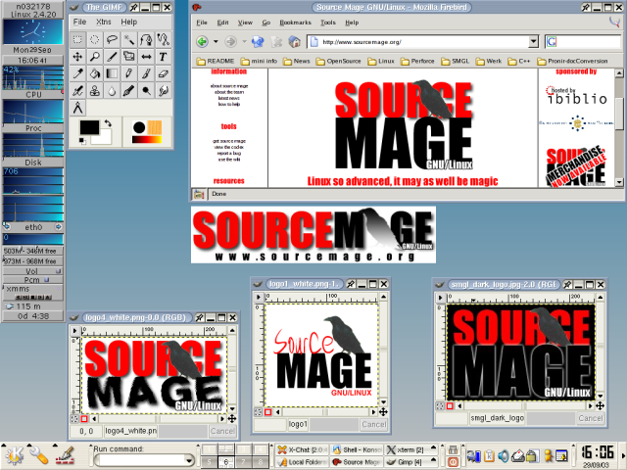Image resolution: width=627 pixels, height=470 pixels.
Task: Click the browser Back arrow button
Action: (202, 42)
